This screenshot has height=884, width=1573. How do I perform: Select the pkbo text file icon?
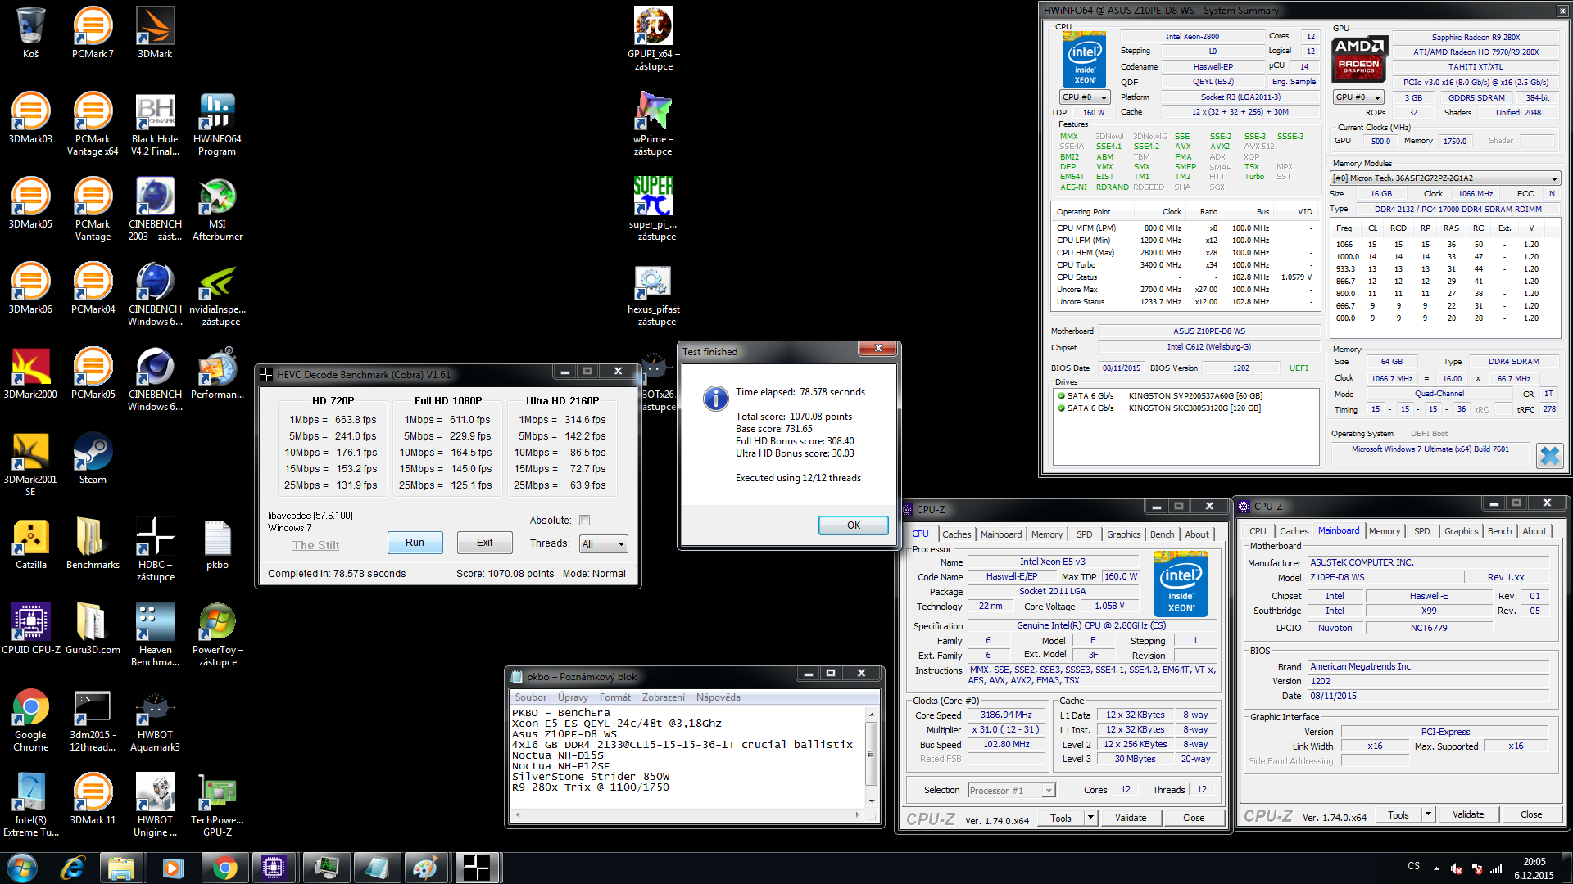click(x=217, y=543)
